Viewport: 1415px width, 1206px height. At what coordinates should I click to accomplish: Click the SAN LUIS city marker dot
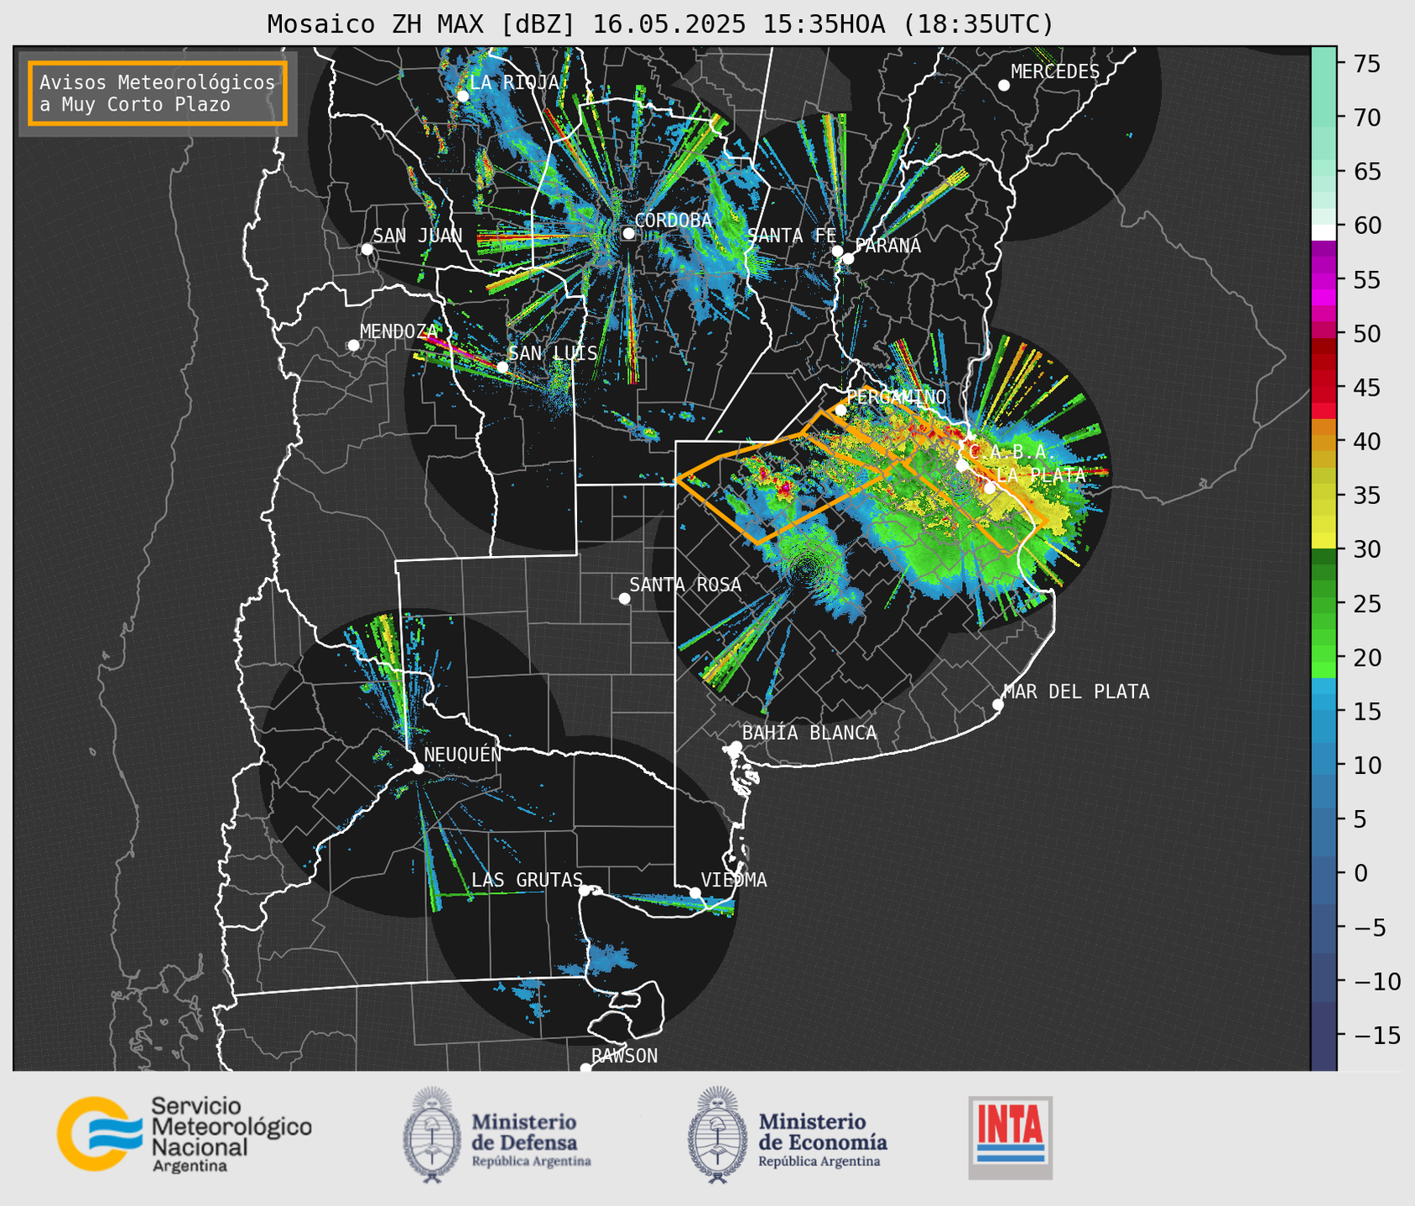pos(502,367)
